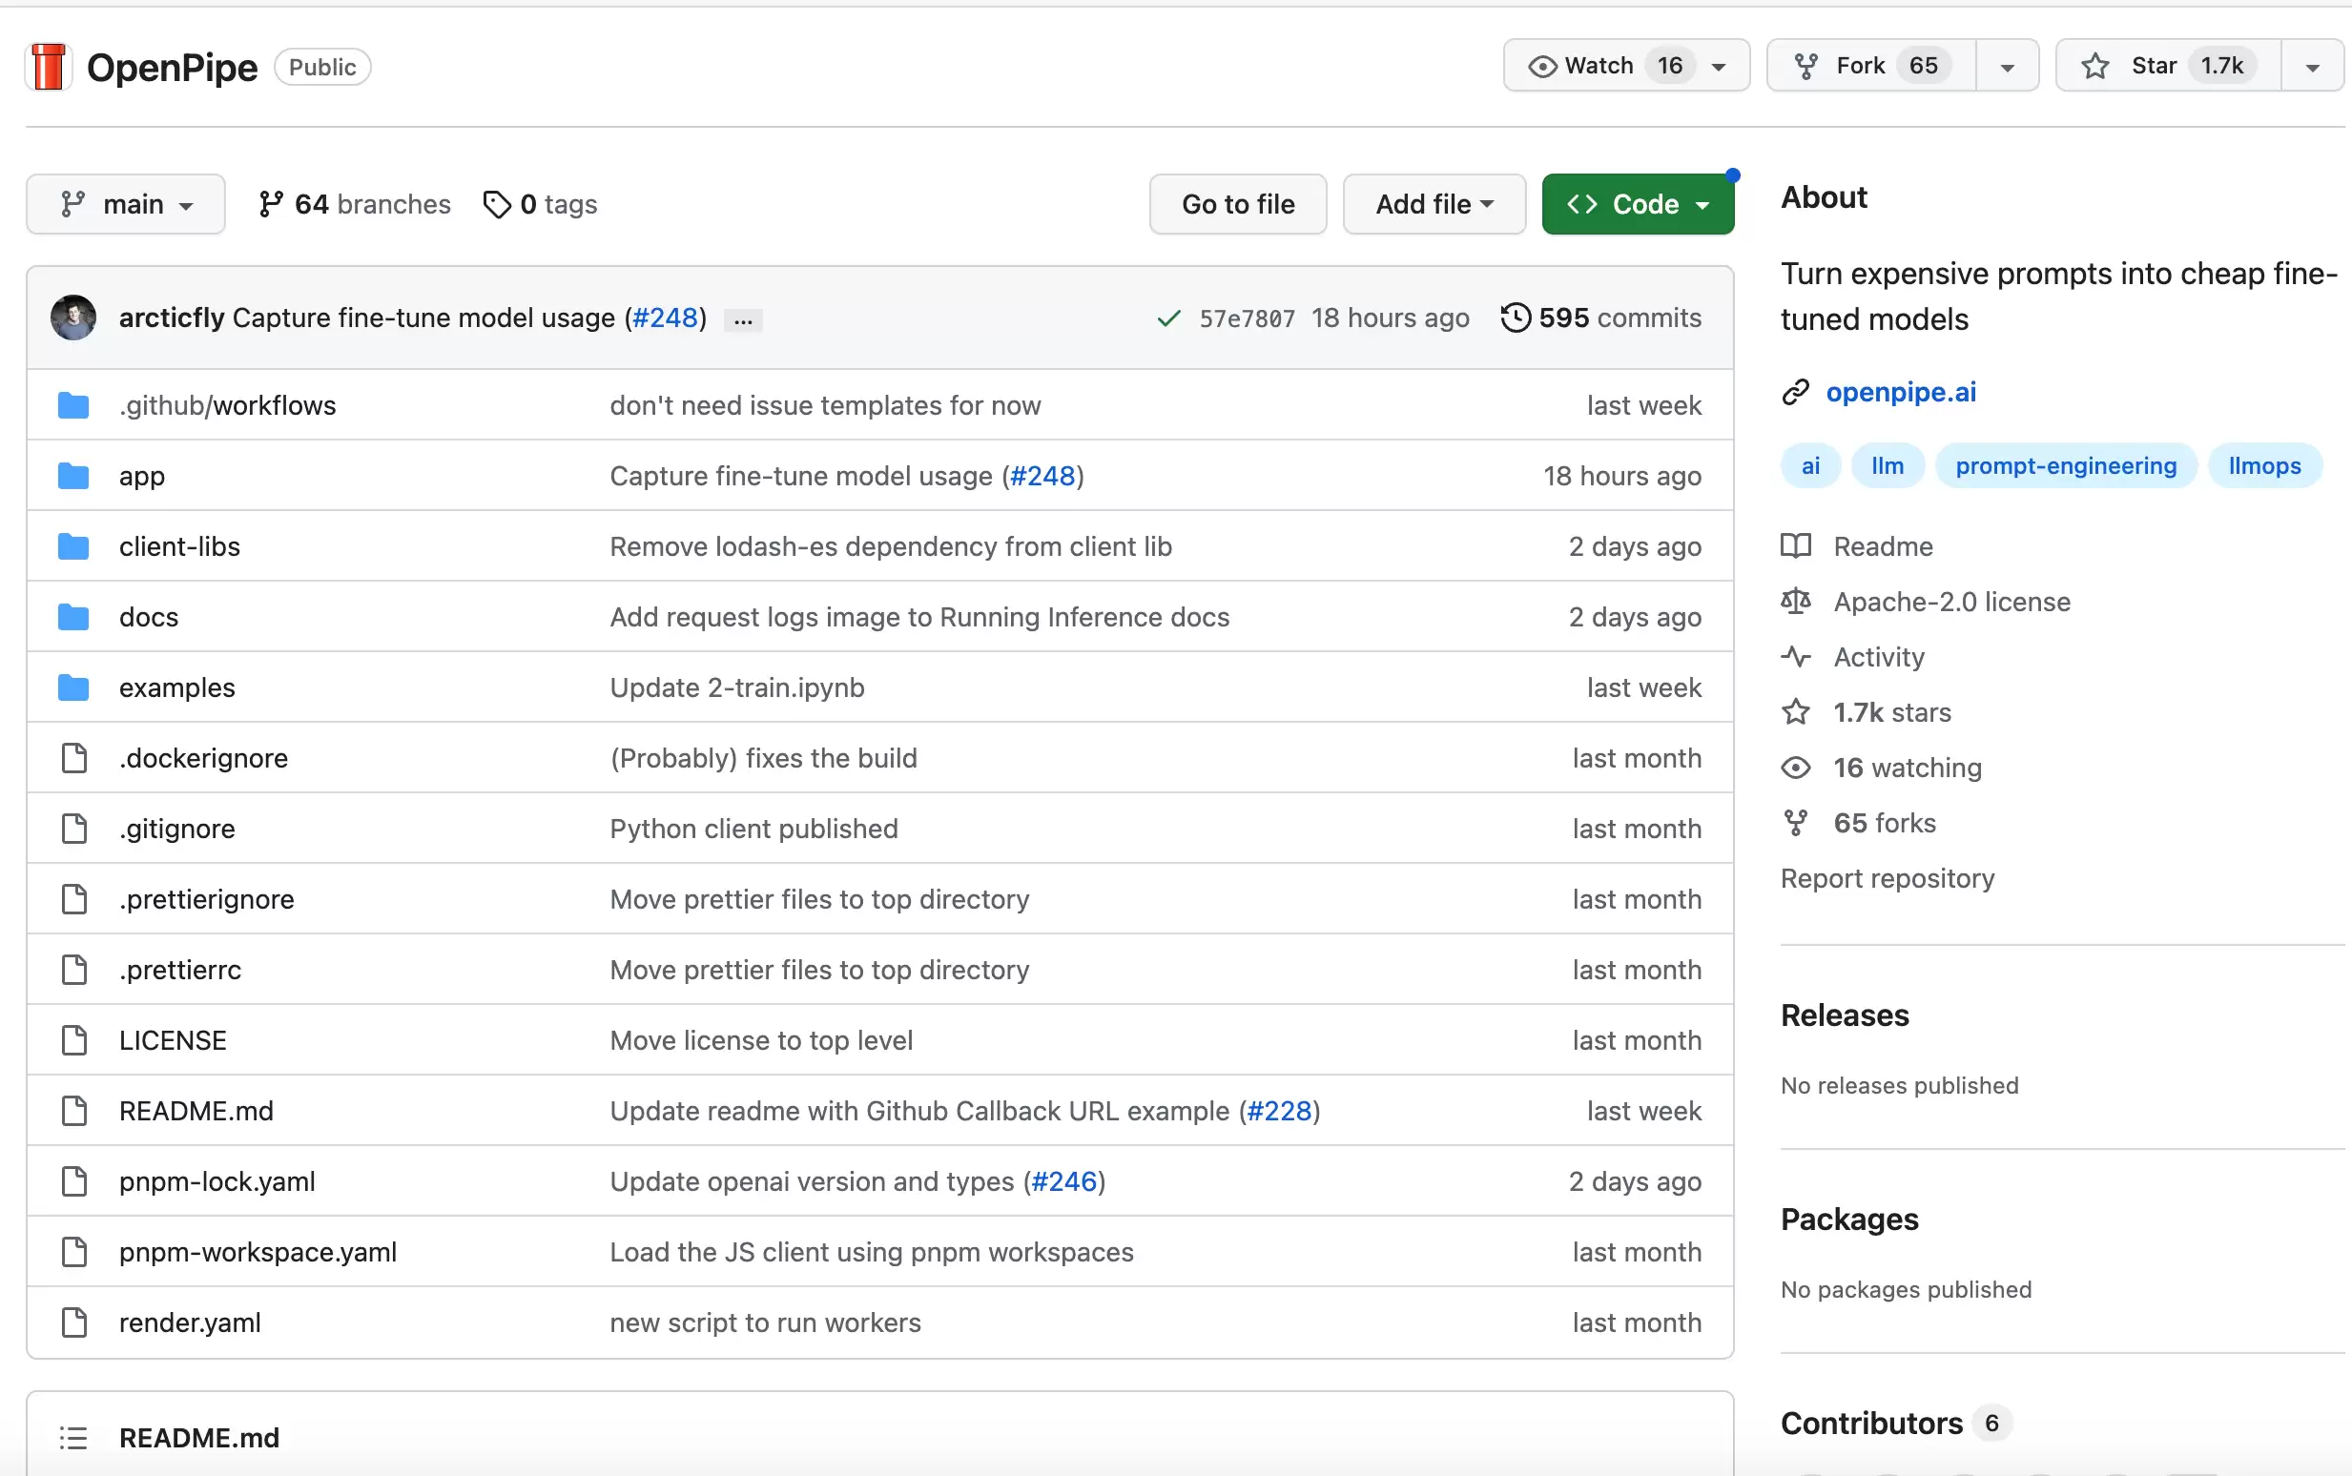Open the Add file dropdown
2352x1476 pixels.
1434,204
